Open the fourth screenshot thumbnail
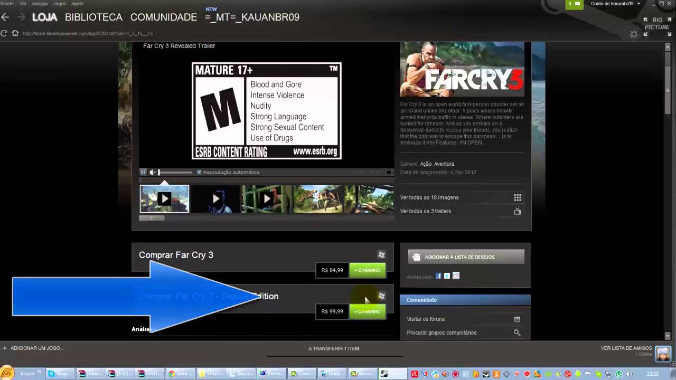This screenshot has width=676, height=380. pos(318,198)
